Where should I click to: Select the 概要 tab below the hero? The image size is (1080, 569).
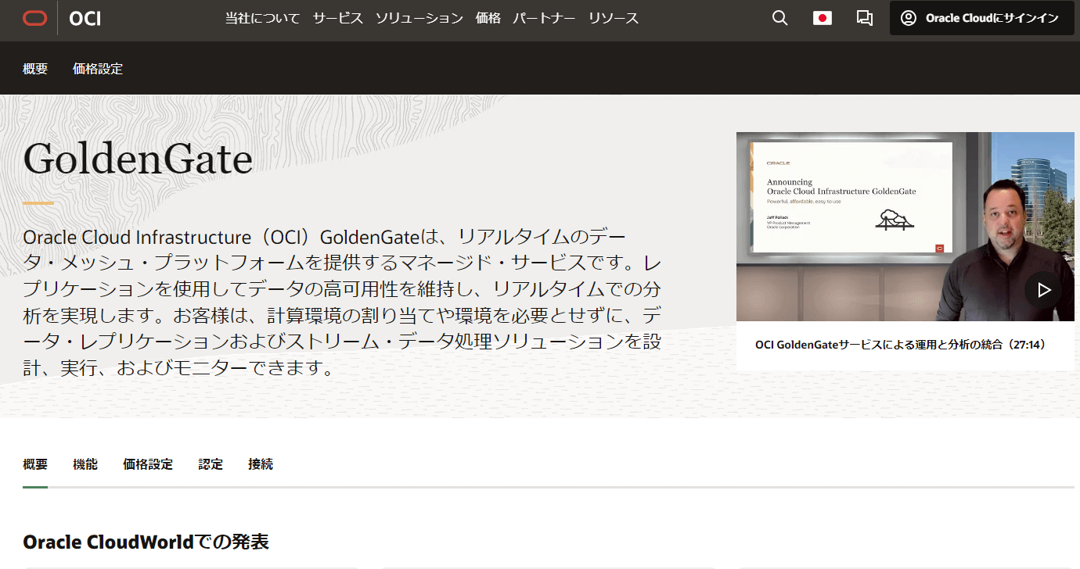tap(35, 464)
